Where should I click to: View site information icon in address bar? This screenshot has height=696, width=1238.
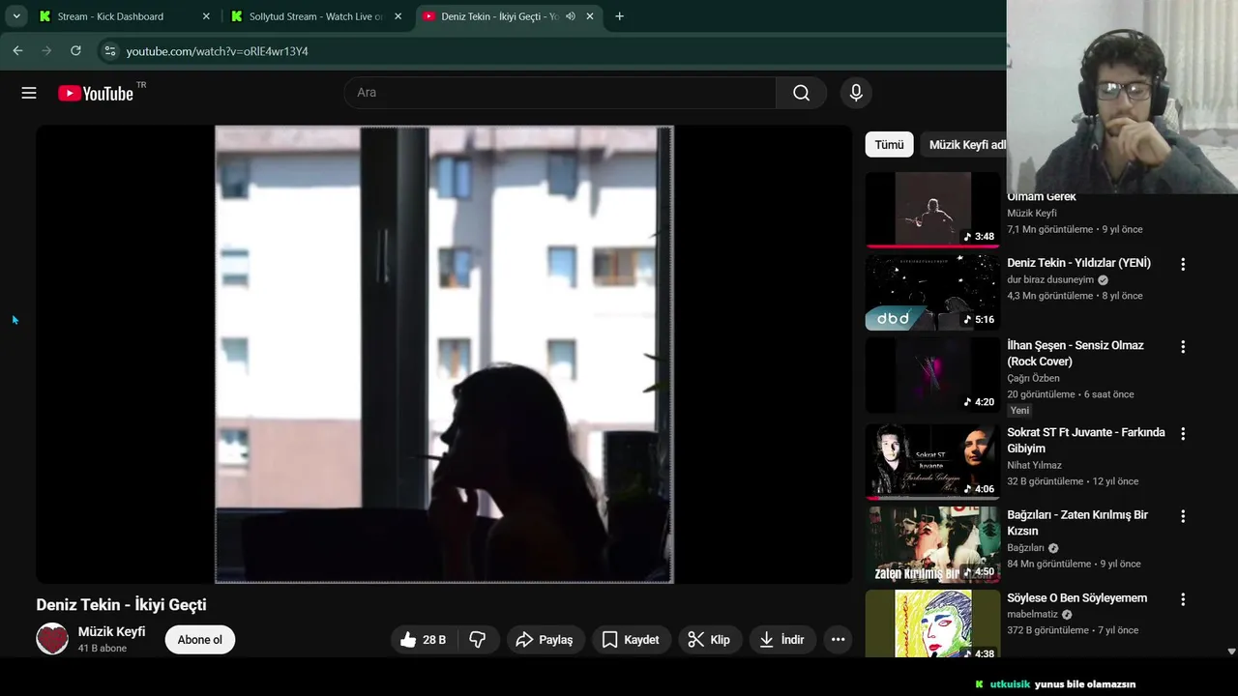tap(110, 51)
